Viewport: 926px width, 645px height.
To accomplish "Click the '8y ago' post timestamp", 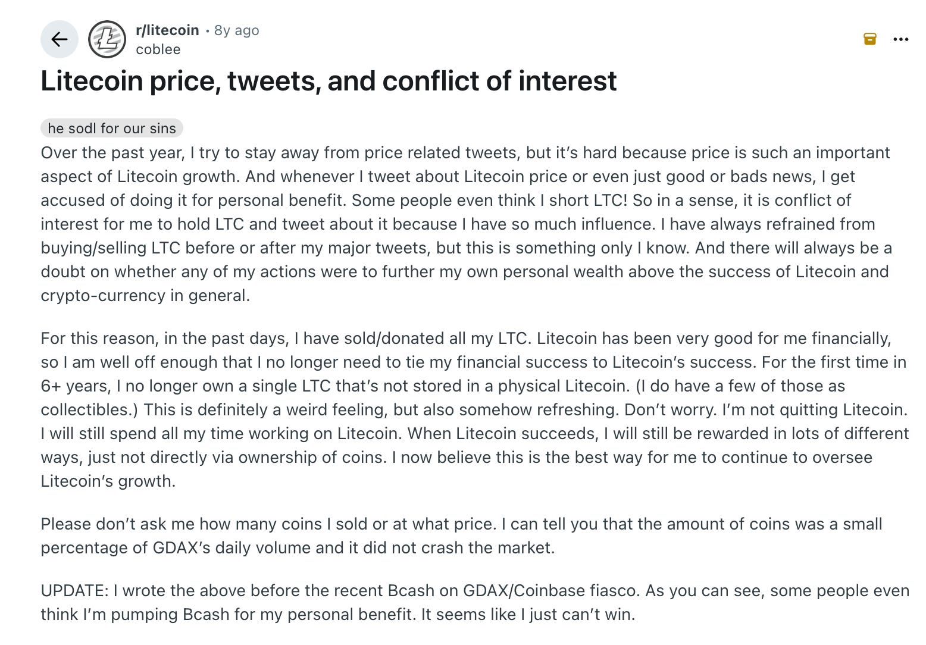I will pyautogui.click(x=236, y=30).
